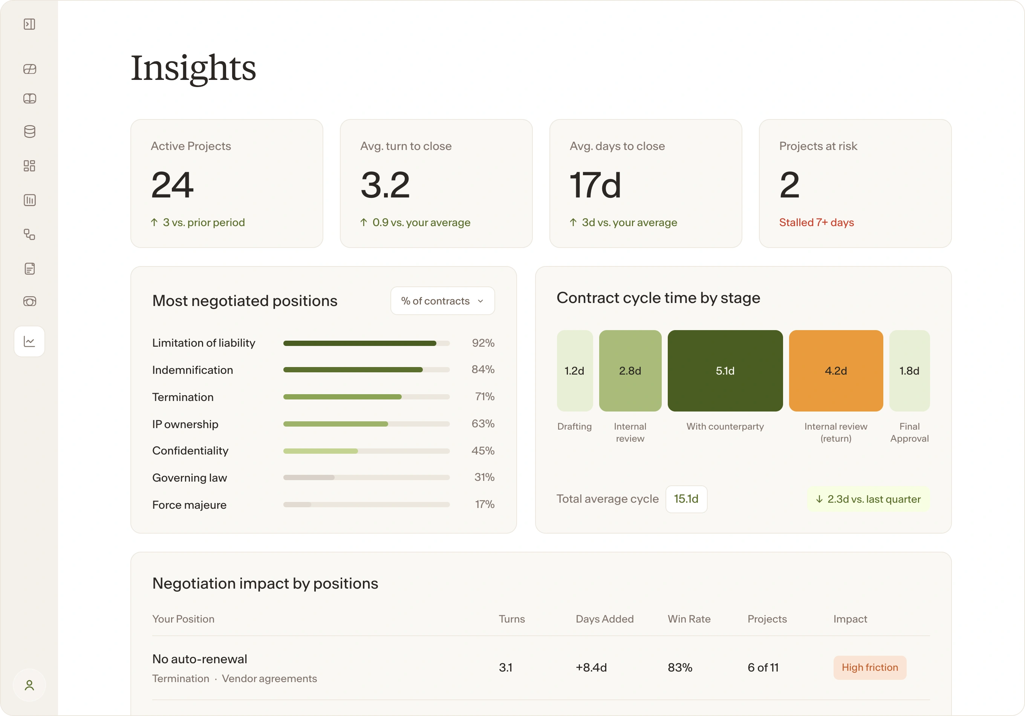Select the 1.2d Drafting stage block

[x=575, y=370]
